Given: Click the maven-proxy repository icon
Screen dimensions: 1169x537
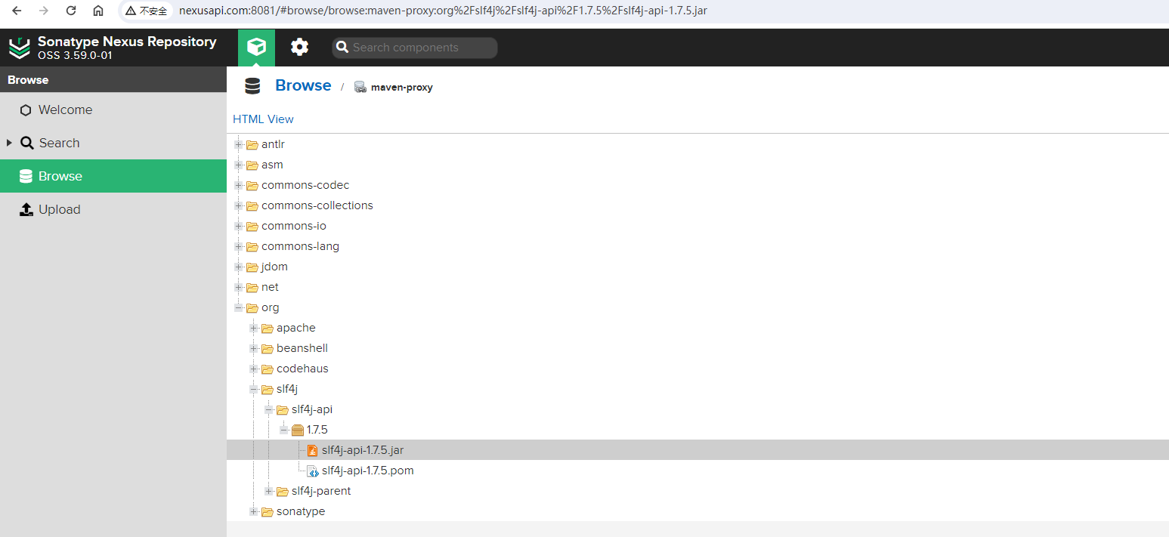Looking at the screenshot, I should (360, 87).
